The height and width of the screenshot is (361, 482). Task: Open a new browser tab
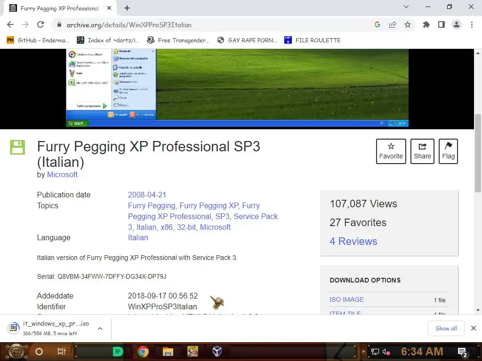(x=127, y=8)
